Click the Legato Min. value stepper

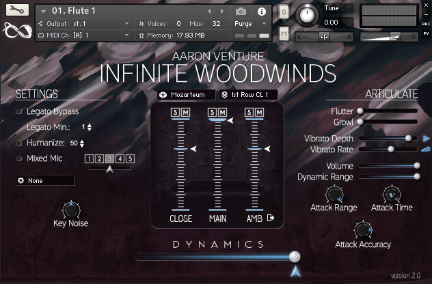(x=90, y=127)
